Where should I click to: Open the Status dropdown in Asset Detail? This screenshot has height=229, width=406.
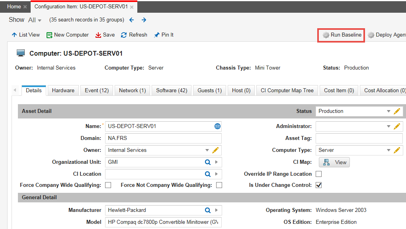(388, 111)
